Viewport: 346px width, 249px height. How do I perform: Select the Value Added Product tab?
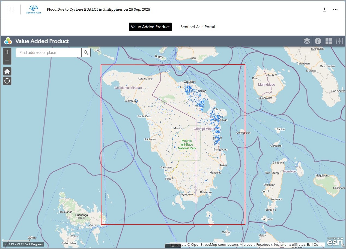(150, 27)
